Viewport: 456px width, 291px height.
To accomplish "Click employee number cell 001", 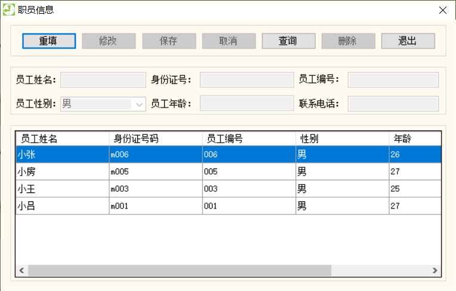I will point(249,206).
